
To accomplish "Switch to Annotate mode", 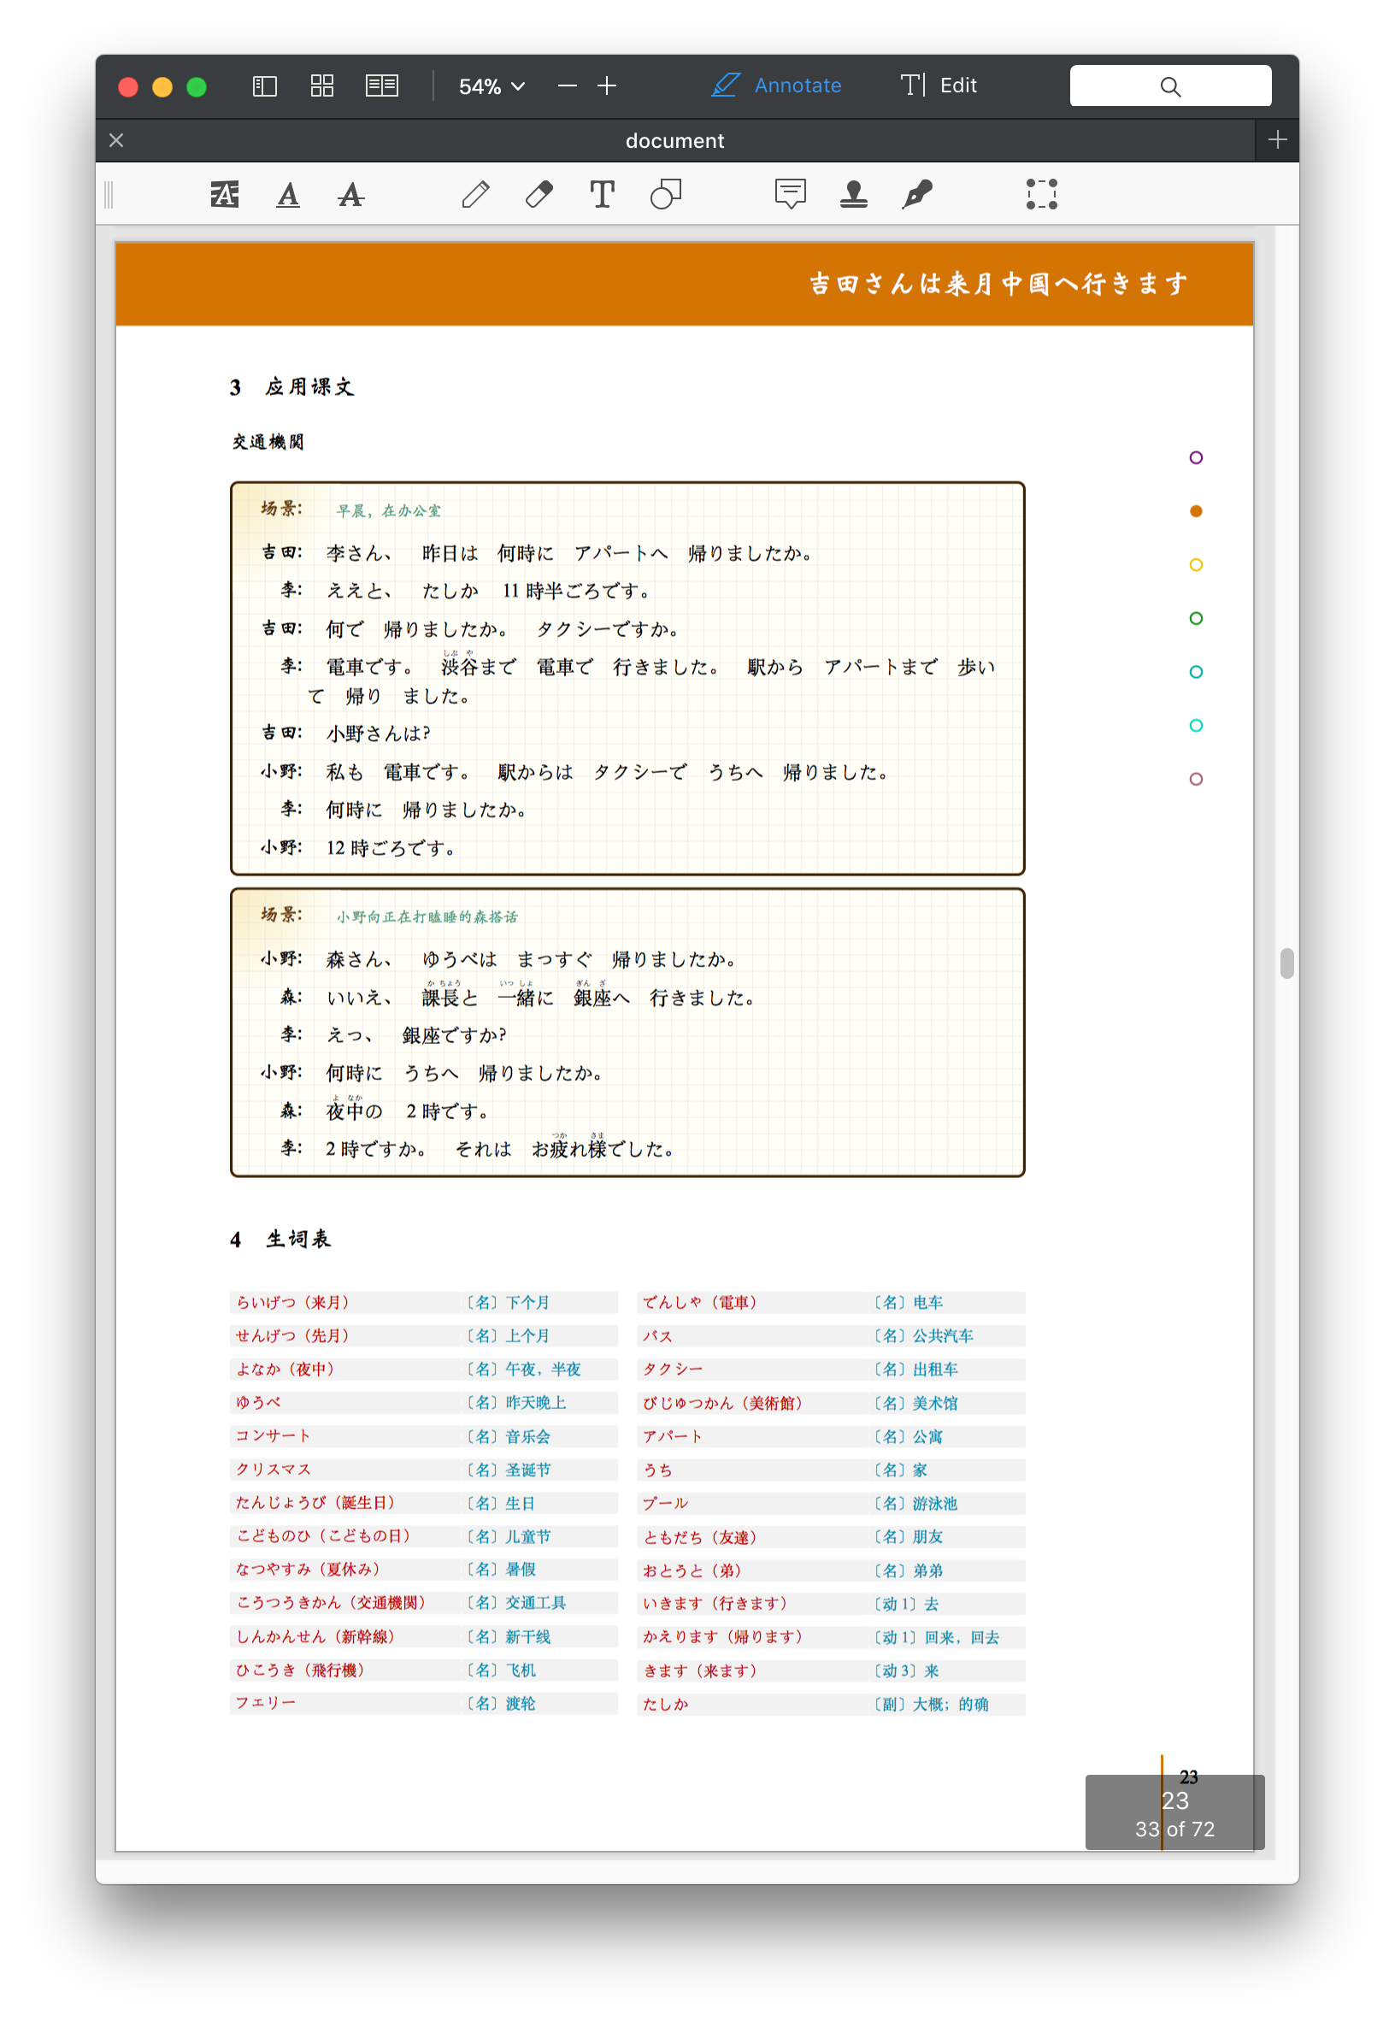I will click(x=776, y=85).
